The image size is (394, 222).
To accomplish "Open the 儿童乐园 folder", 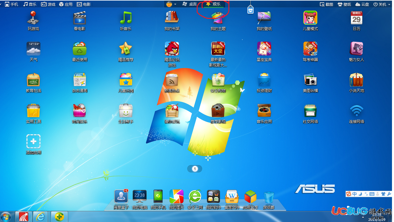I will 126,80.
